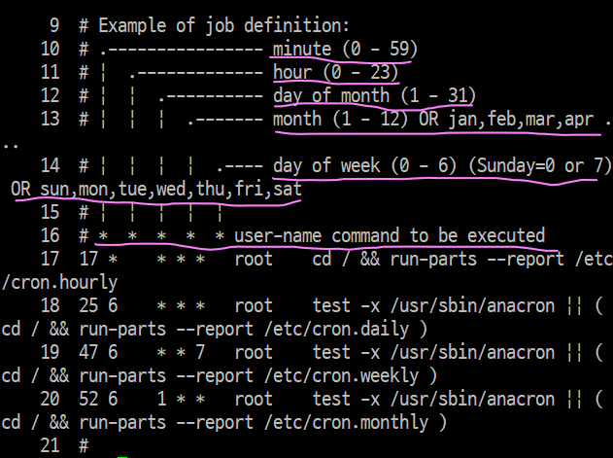The width and height of the screenshot is (613, 458).
Task: Click "root" on line 18
Action: pyautogui.click(x=254, y=305)
